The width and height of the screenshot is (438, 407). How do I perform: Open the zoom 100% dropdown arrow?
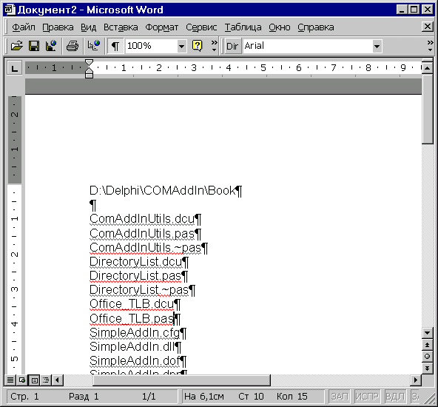click(x=181, y=46)
